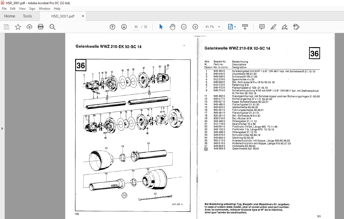This screenshot has width=344, height=219.
Task: Click part row Gleitscheibe 60.68.00
Action: point(231,107)
